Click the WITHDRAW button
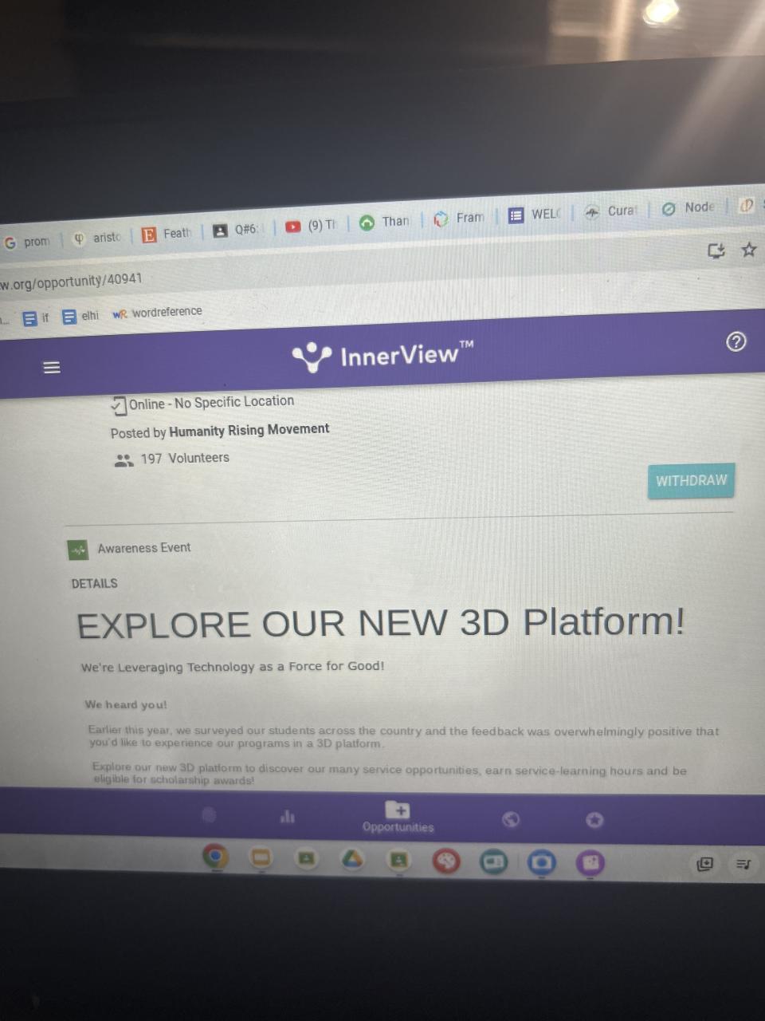The width and height of the screenshot is (765, 1021). pyautogui.click(x=691, y=481)
